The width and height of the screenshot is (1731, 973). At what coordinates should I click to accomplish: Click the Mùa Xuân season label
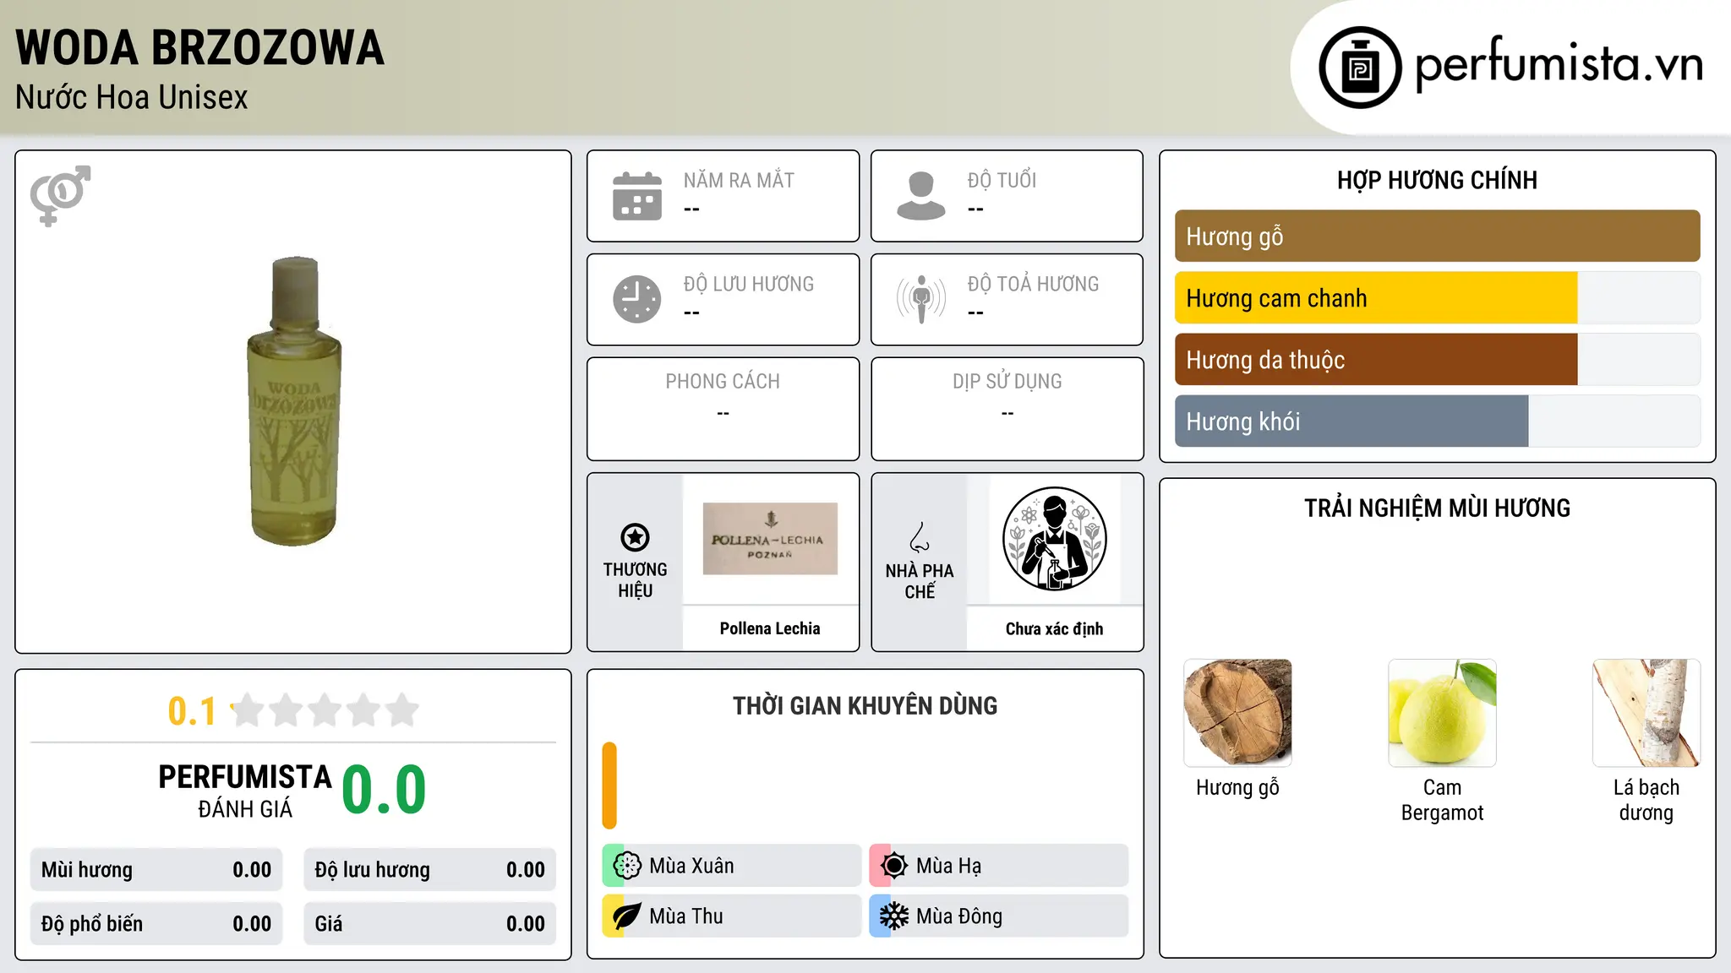point(691,866)
